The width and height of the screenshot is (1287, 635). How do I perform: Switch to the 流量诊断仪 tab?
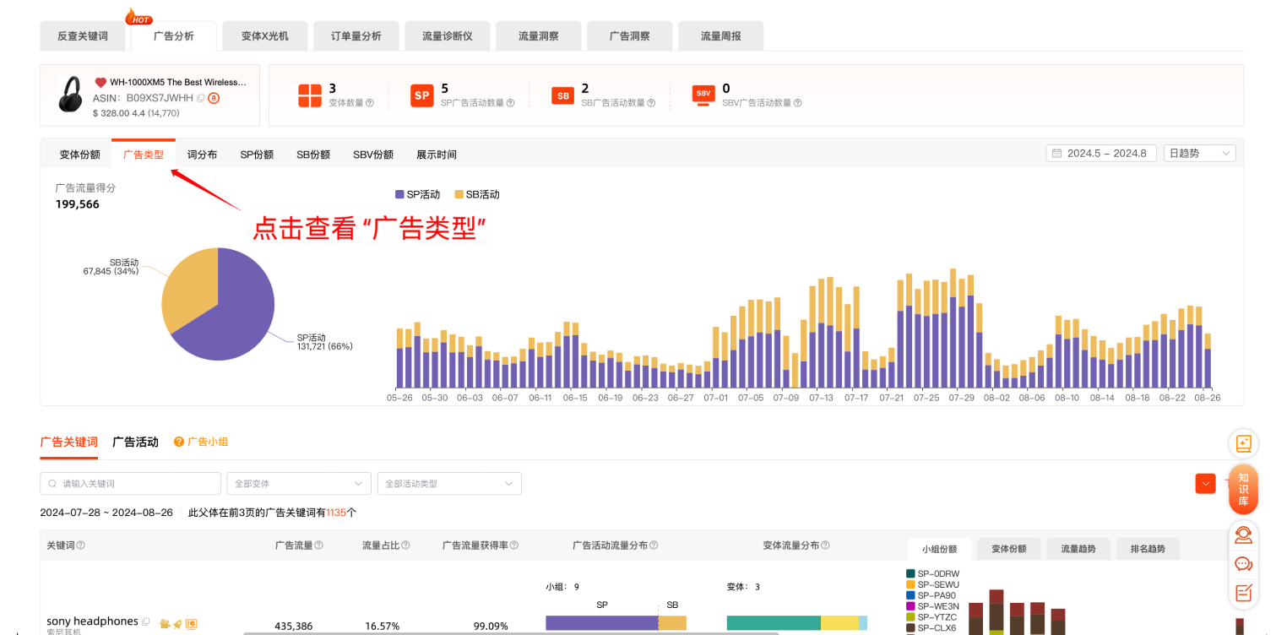tap(447, 36)
